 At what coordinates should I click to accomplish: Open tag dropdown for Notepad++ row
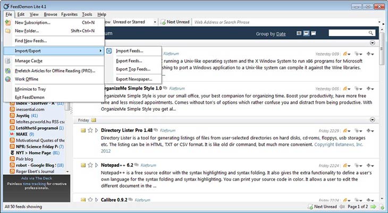click(x=358, y=166)
